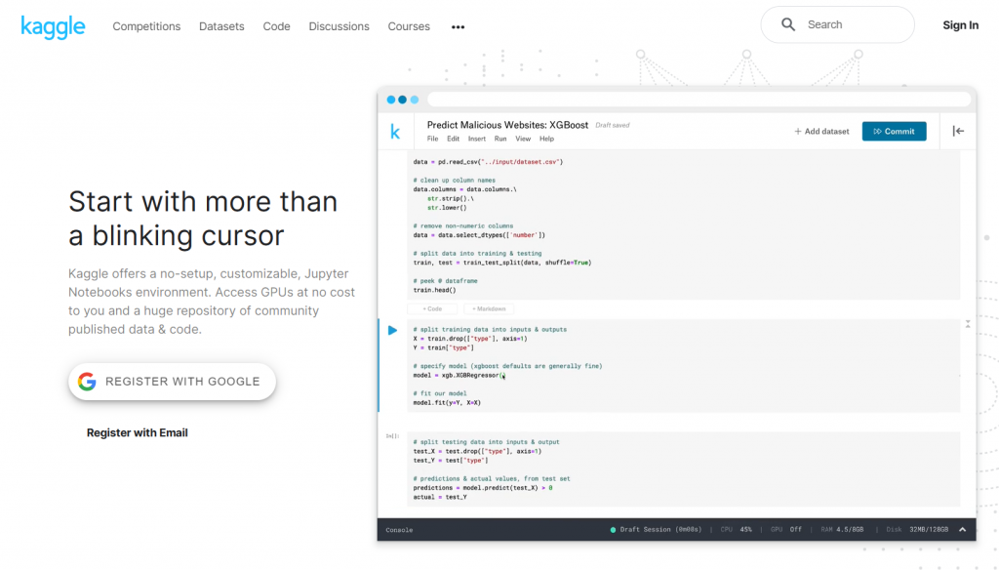Screen dimensions: 999x570
Task: Click Draft Session status text
Action: (x=660, y=530)
